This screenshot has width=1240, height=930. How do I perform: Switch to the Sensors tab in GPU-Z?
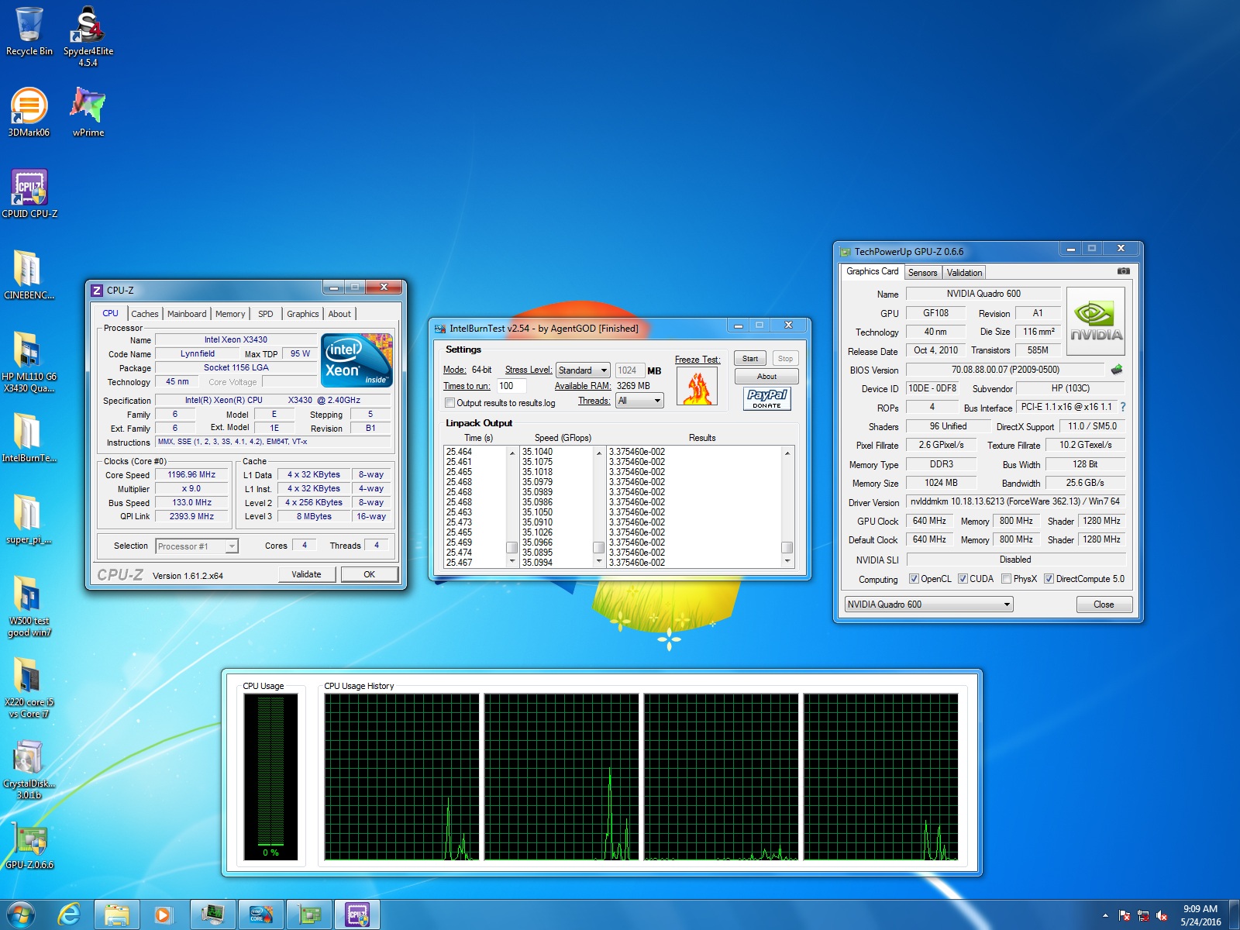tap(923, 273)
